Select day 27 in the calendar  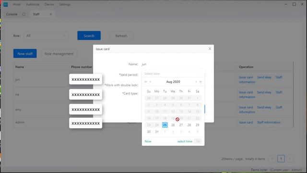coord(181,125)
